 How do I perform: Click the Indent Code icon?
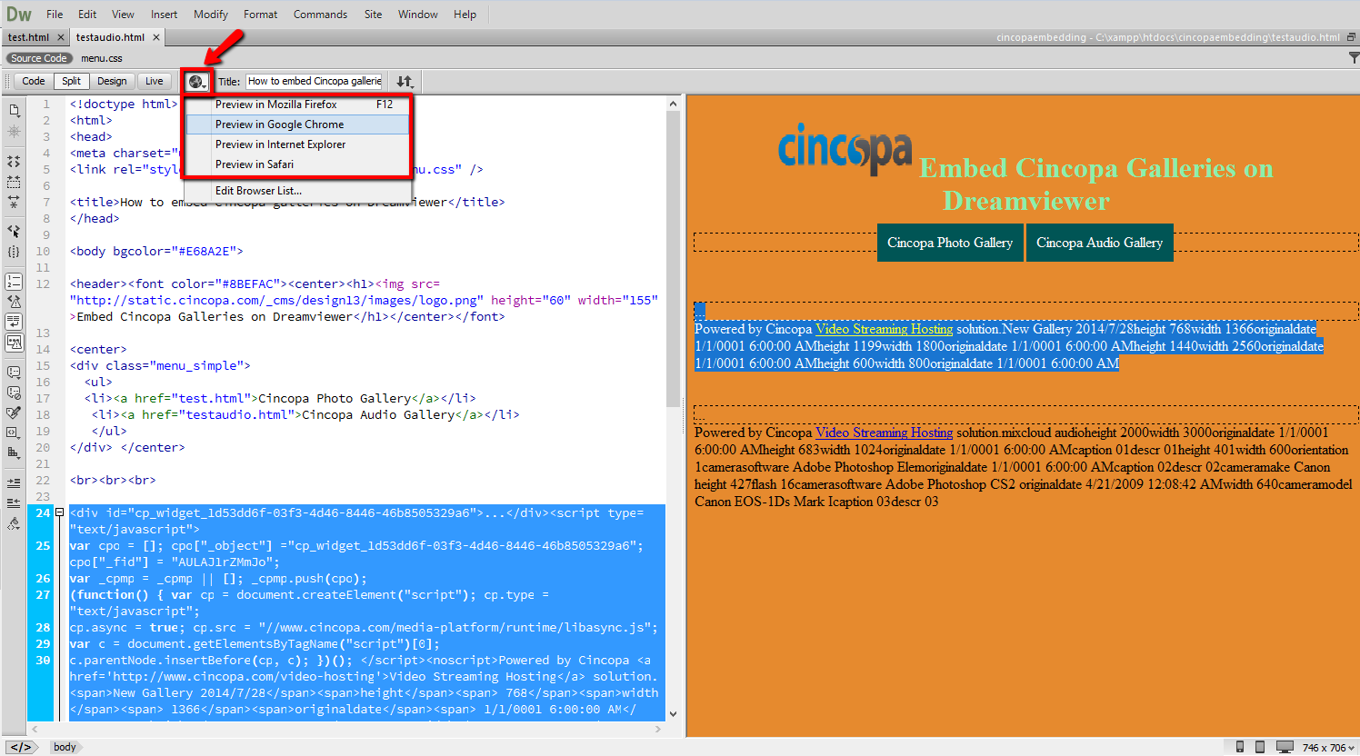point(15,482)
